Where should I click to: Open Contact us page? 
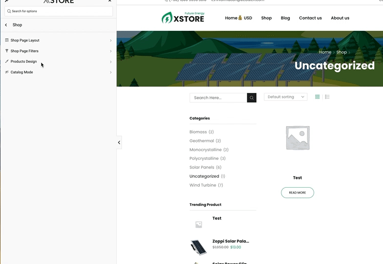[310, 18]
